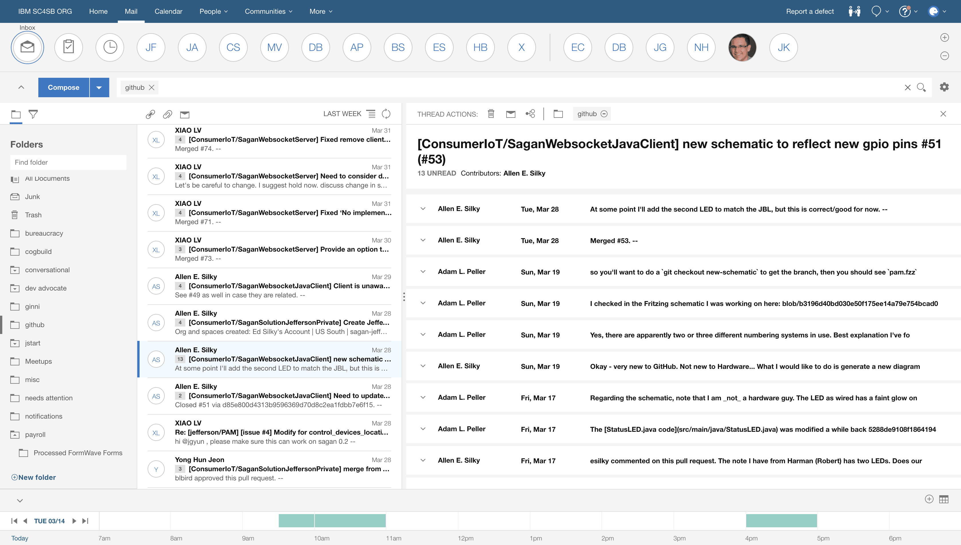Add calendar event plus icon

pos(929,499)
